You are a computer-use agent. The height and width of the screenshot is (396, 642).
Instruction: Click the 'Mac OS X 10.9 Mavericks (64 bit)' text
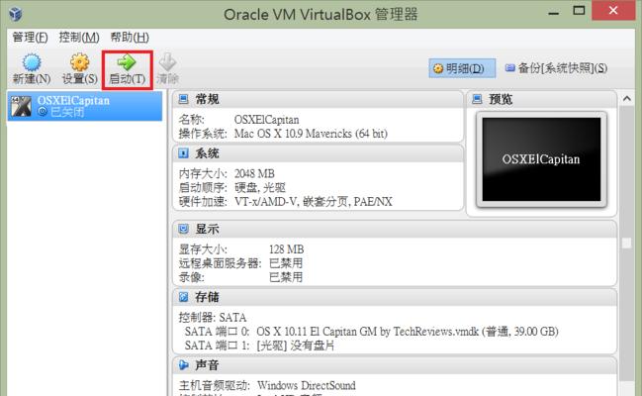click(311, 134)
